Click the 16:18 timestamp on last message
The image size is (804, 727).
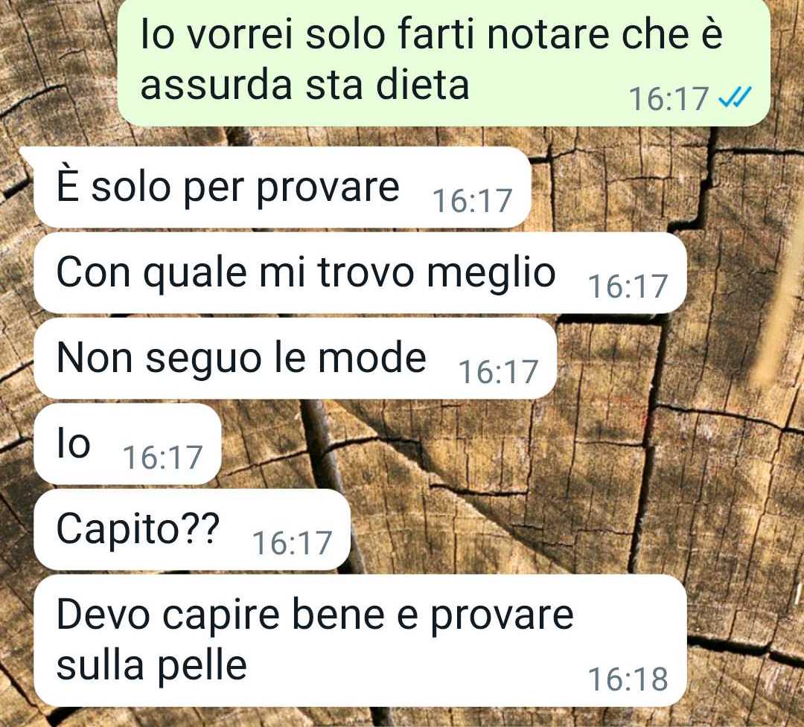coord(628,679)
